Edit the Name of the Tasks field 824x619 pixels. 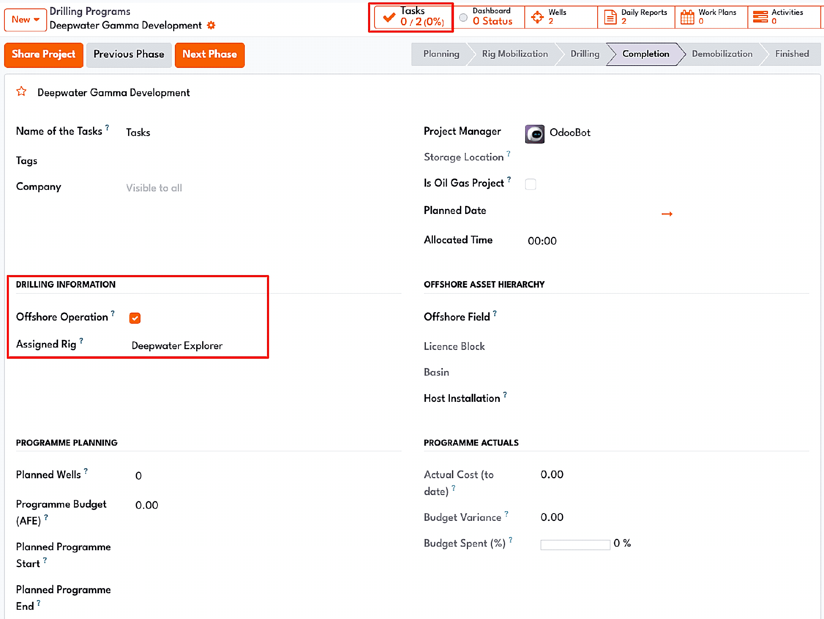coord(138,132)
